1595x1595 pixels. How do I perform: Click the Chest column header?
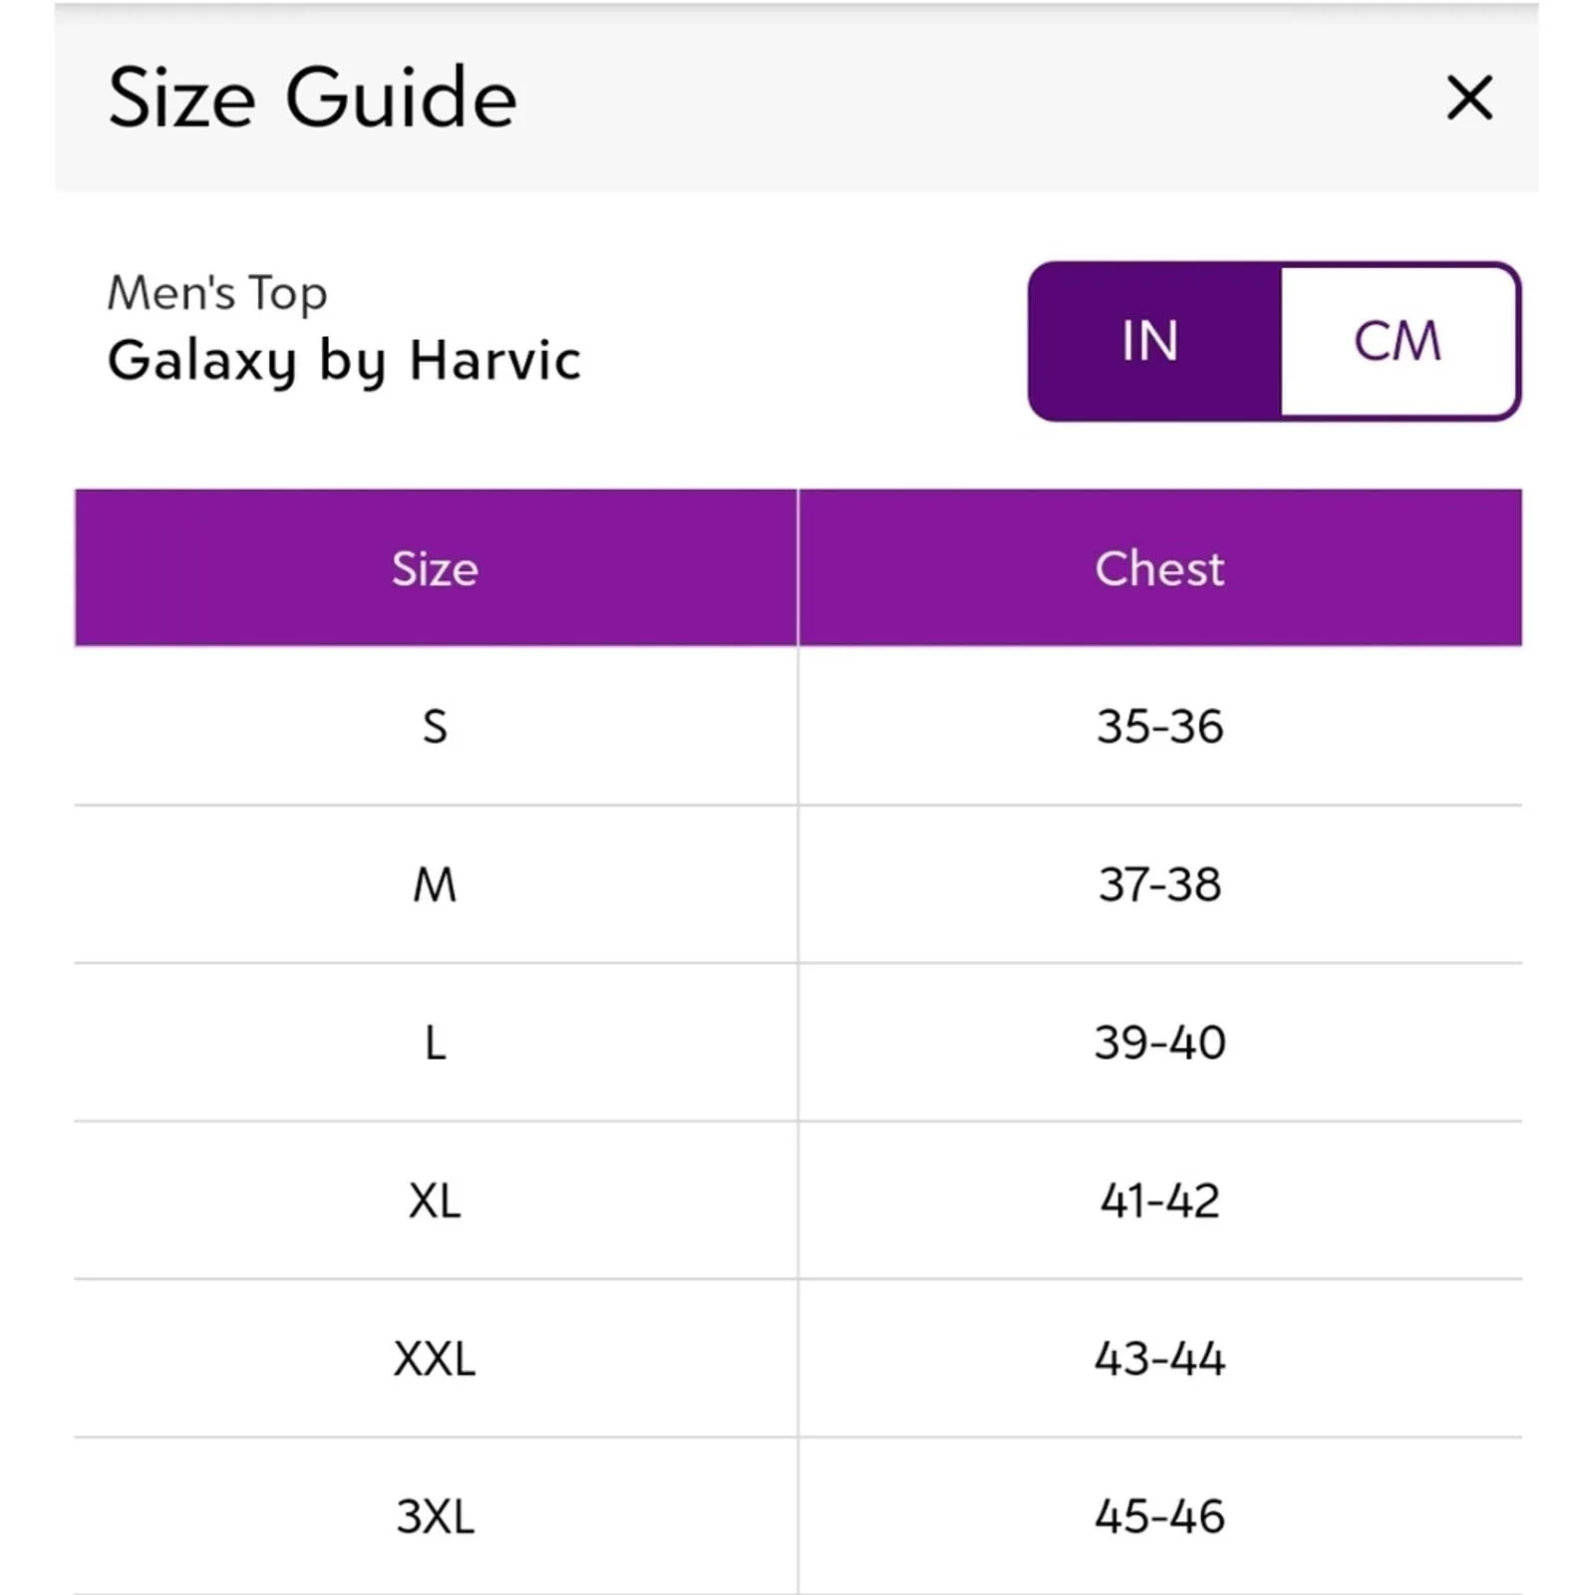(x=1159, y=568)
